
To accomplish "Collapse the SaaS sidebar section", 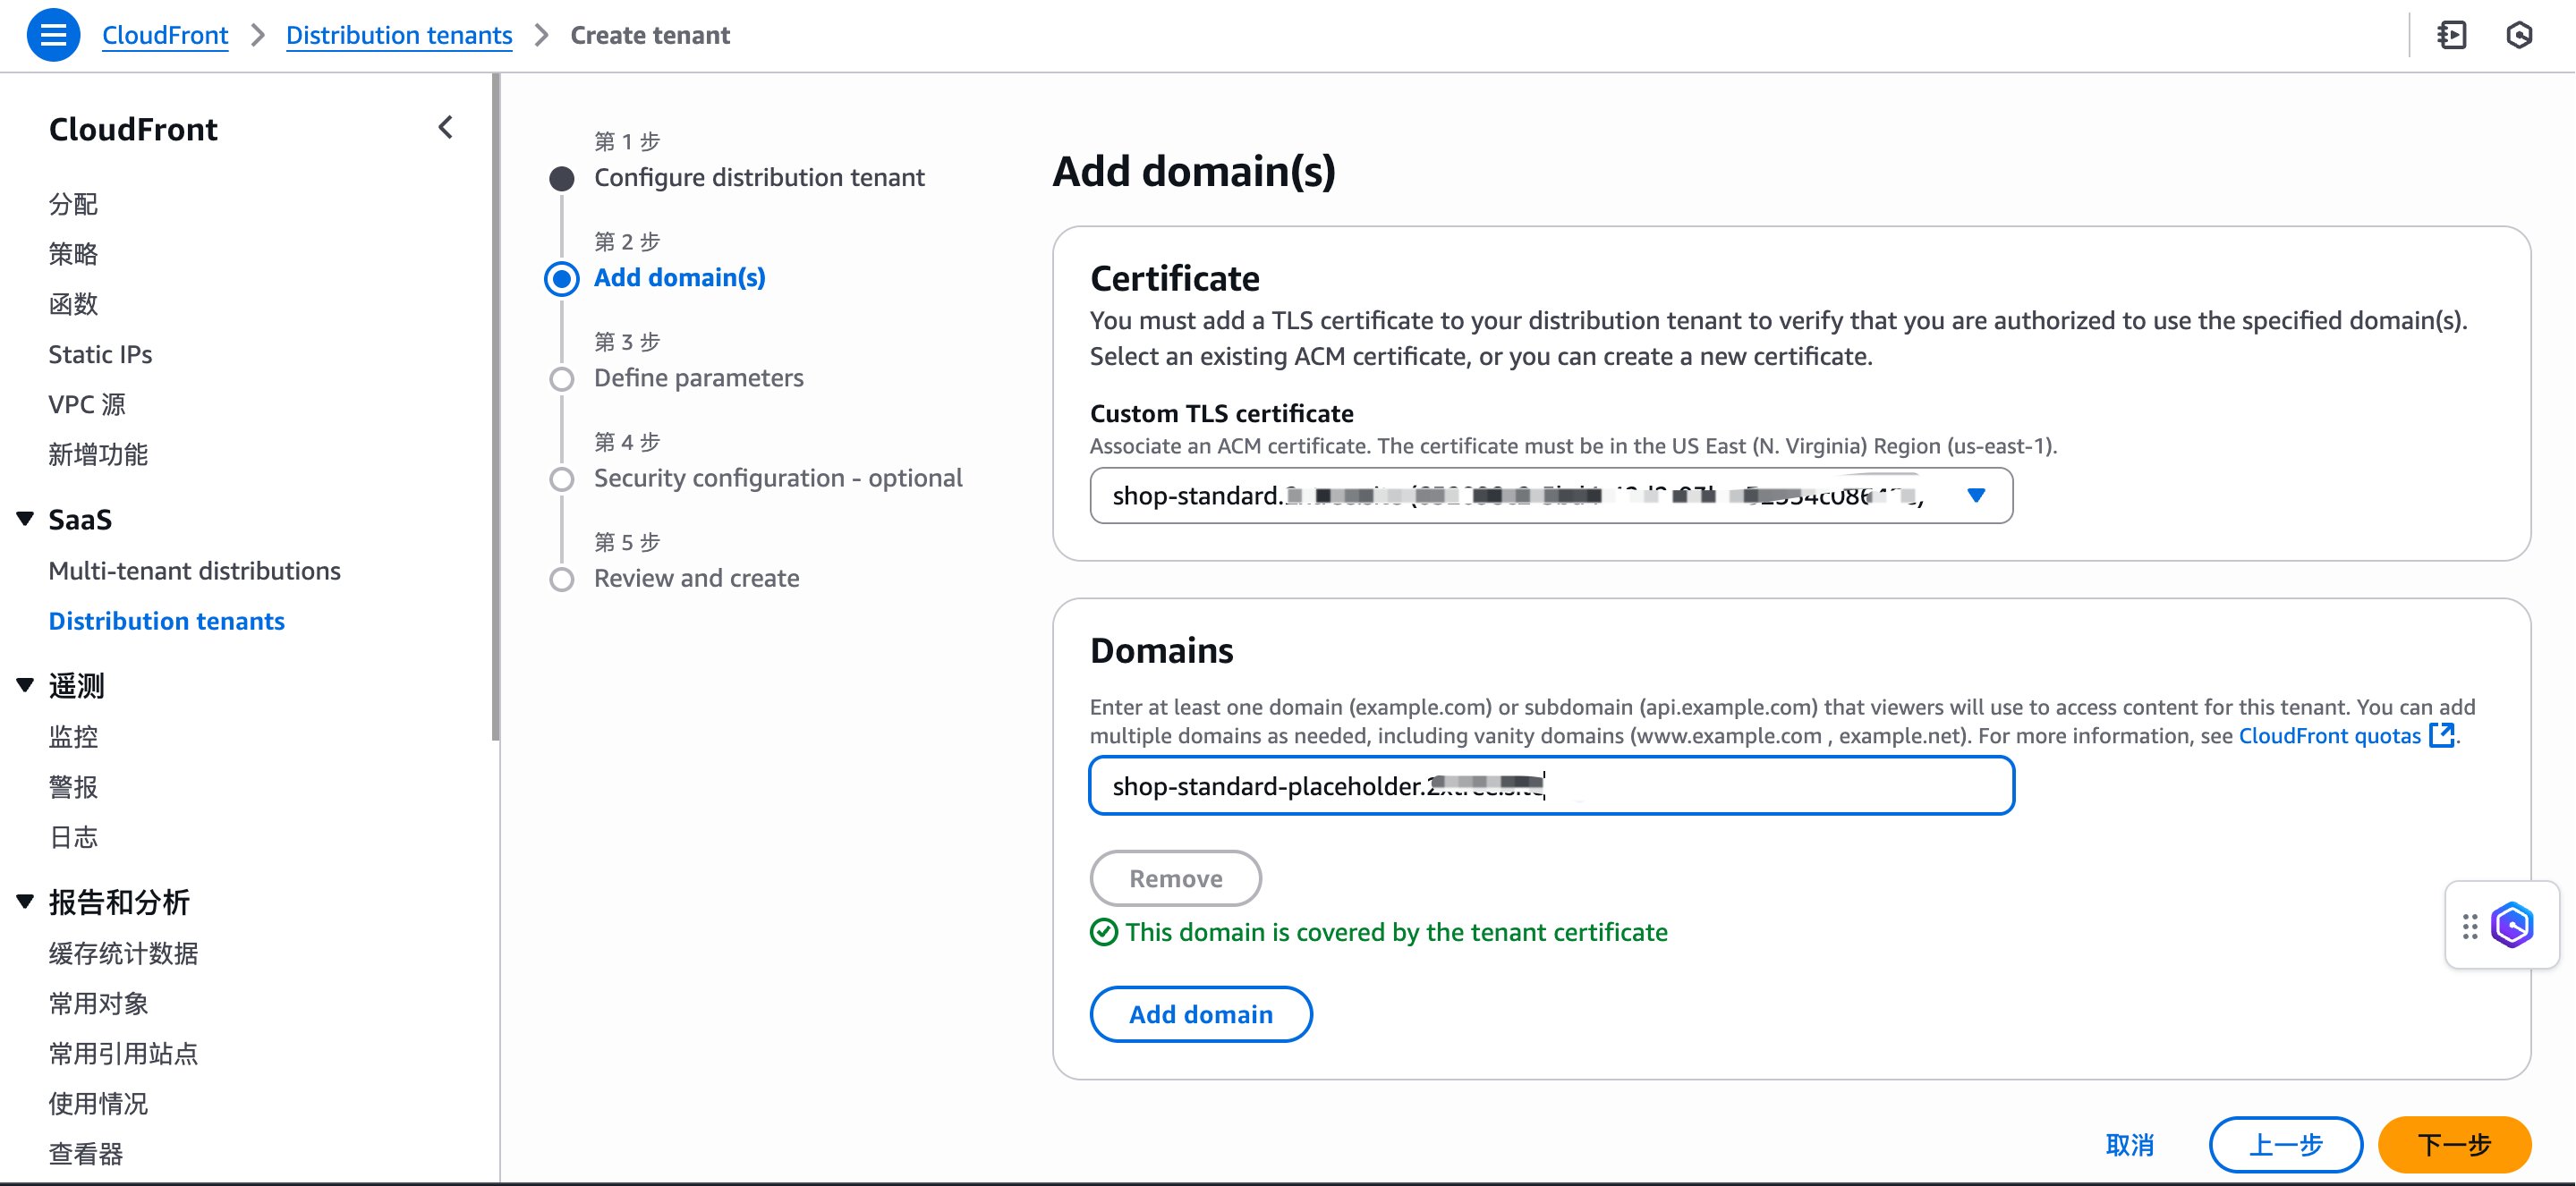I will (x=25, y=518).
